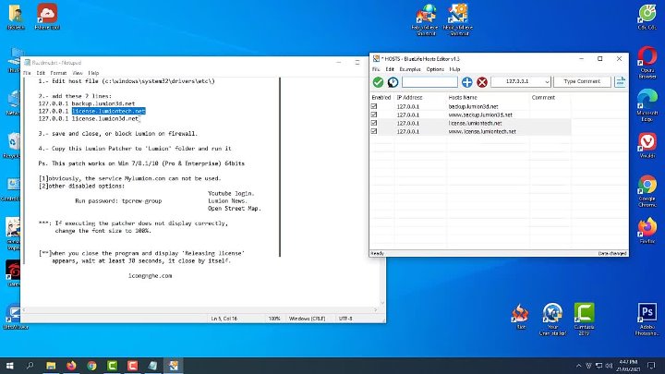Click 'Ln 5, Col 16' in the Notepad status bar
Viewport: 665px width, 374px height.
pos(224,319)
